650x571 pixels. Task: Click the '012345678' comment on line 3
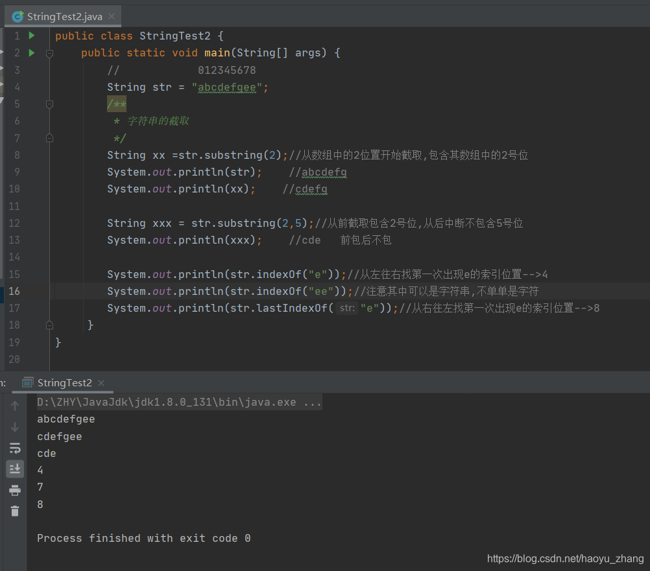tap(227, 70)
